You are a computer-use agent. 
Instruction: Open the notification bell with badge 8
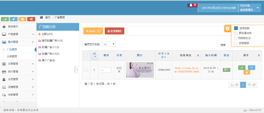tap(192, 5)
